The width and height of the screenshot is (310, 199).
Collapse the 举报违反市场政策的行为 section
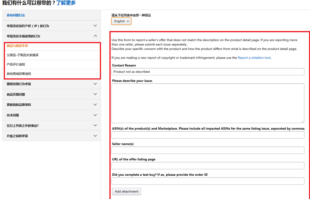click(x=51, y=36)
